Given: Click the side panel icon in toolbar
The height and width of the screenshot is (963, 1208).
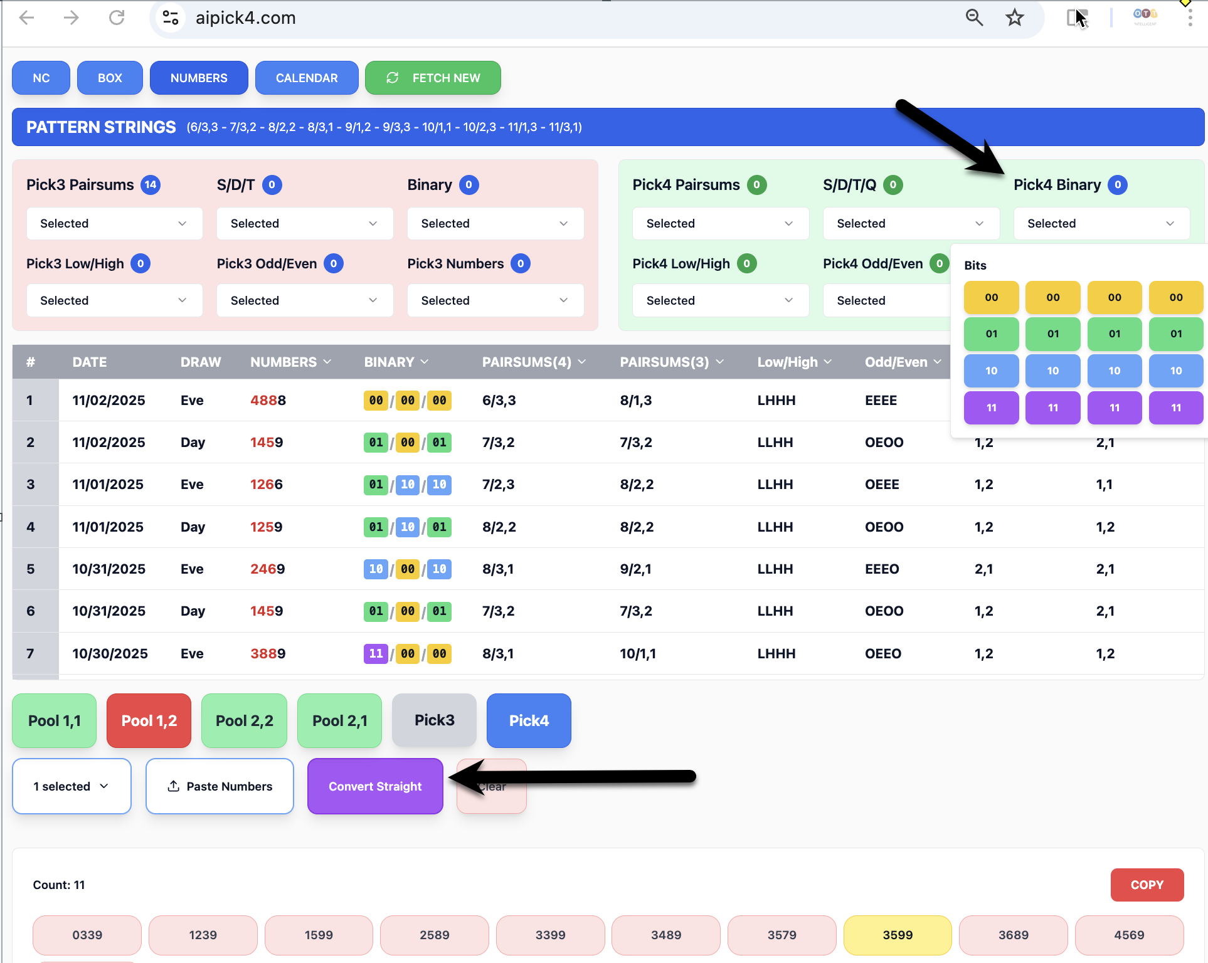Looking at the screenshot, I should click(x=1075, y=18).
